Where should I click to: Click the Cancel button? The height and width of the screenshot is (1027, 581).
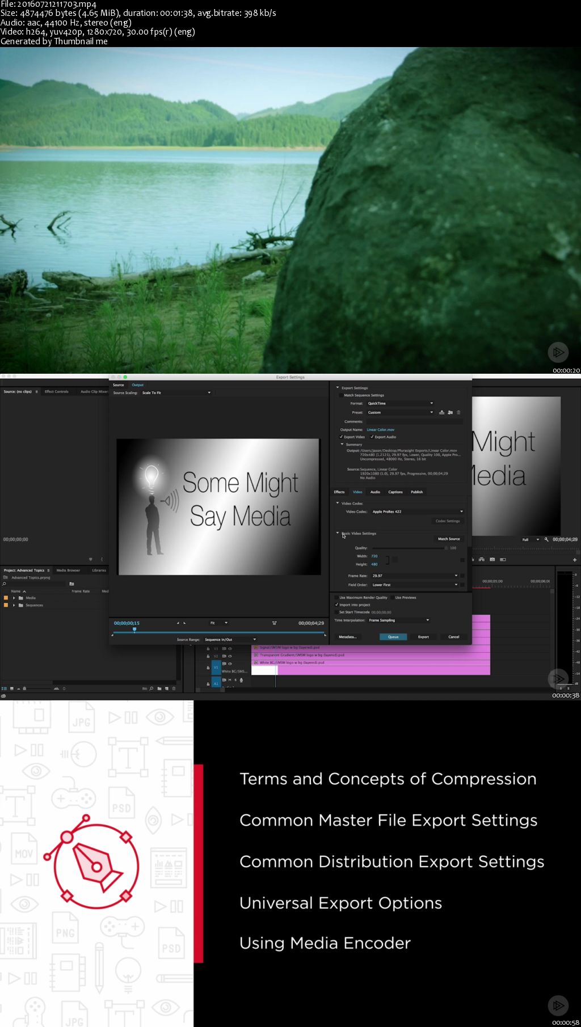pyautogui.click(x=454, y=637)
